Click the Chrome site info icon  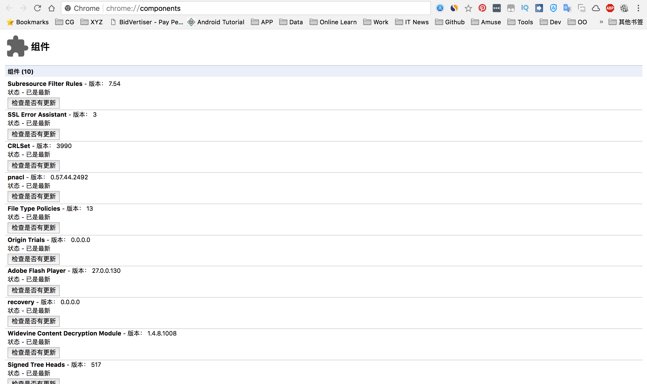click(68, 8)
